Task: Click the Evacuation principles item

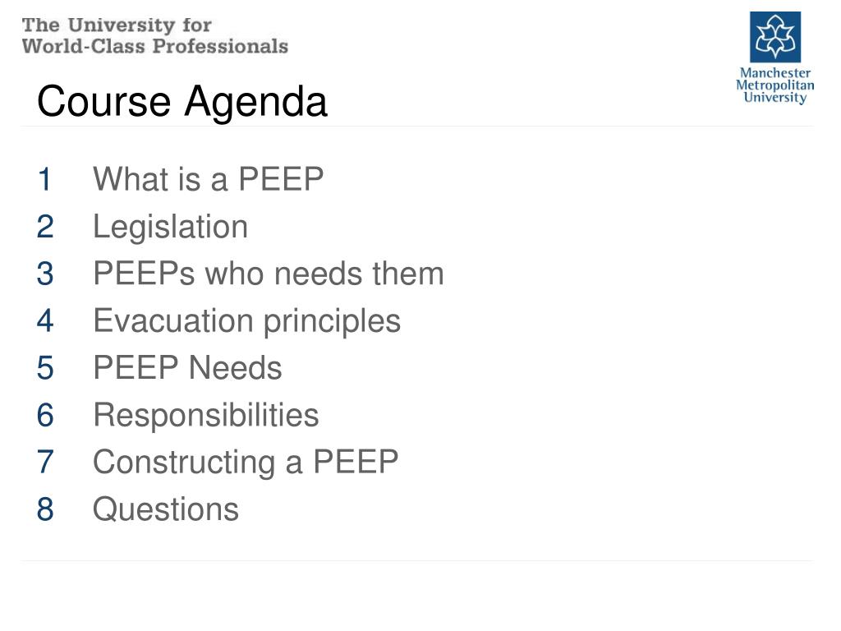Action: click(x=246, y=322)
